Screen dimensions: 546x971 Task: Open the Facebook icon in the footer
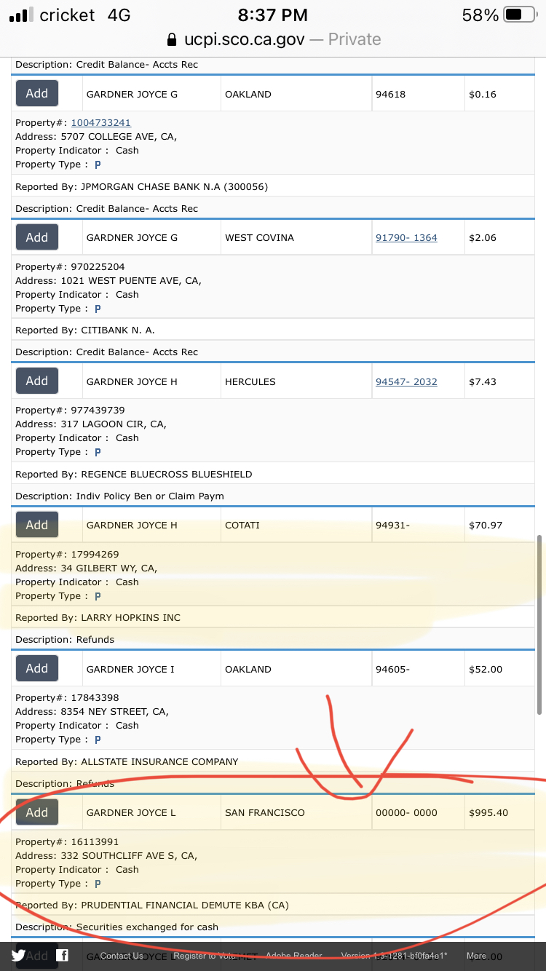(63, 956)
